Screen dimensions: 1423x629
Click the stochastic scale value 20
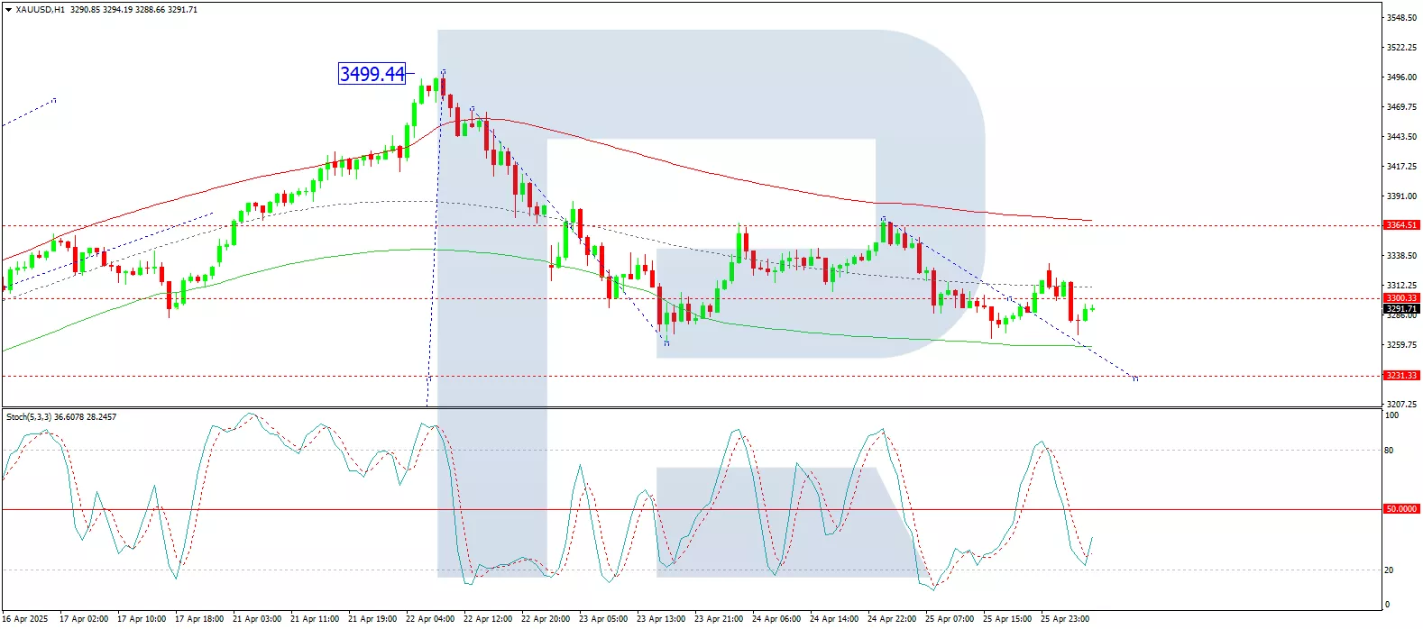1389,570
